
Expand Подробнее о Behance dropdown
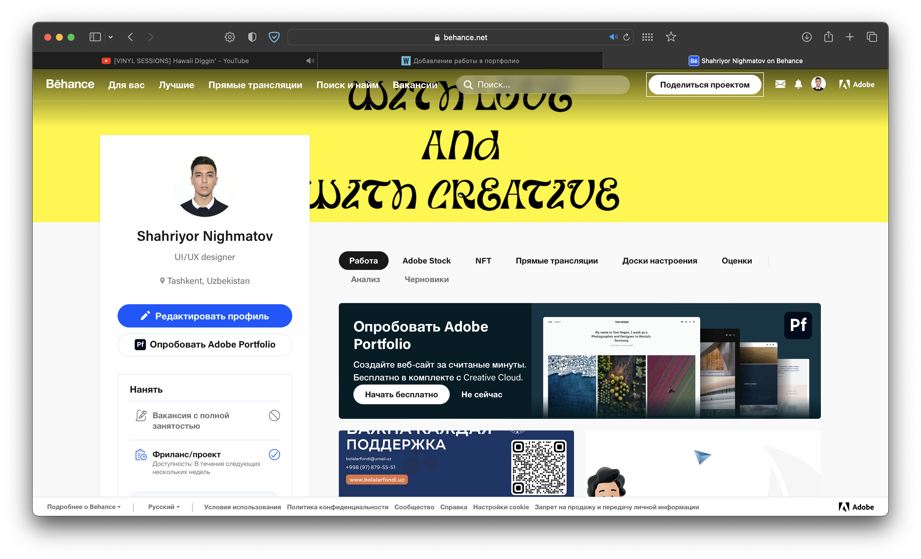pyautogui.click(x=84, y=507)
